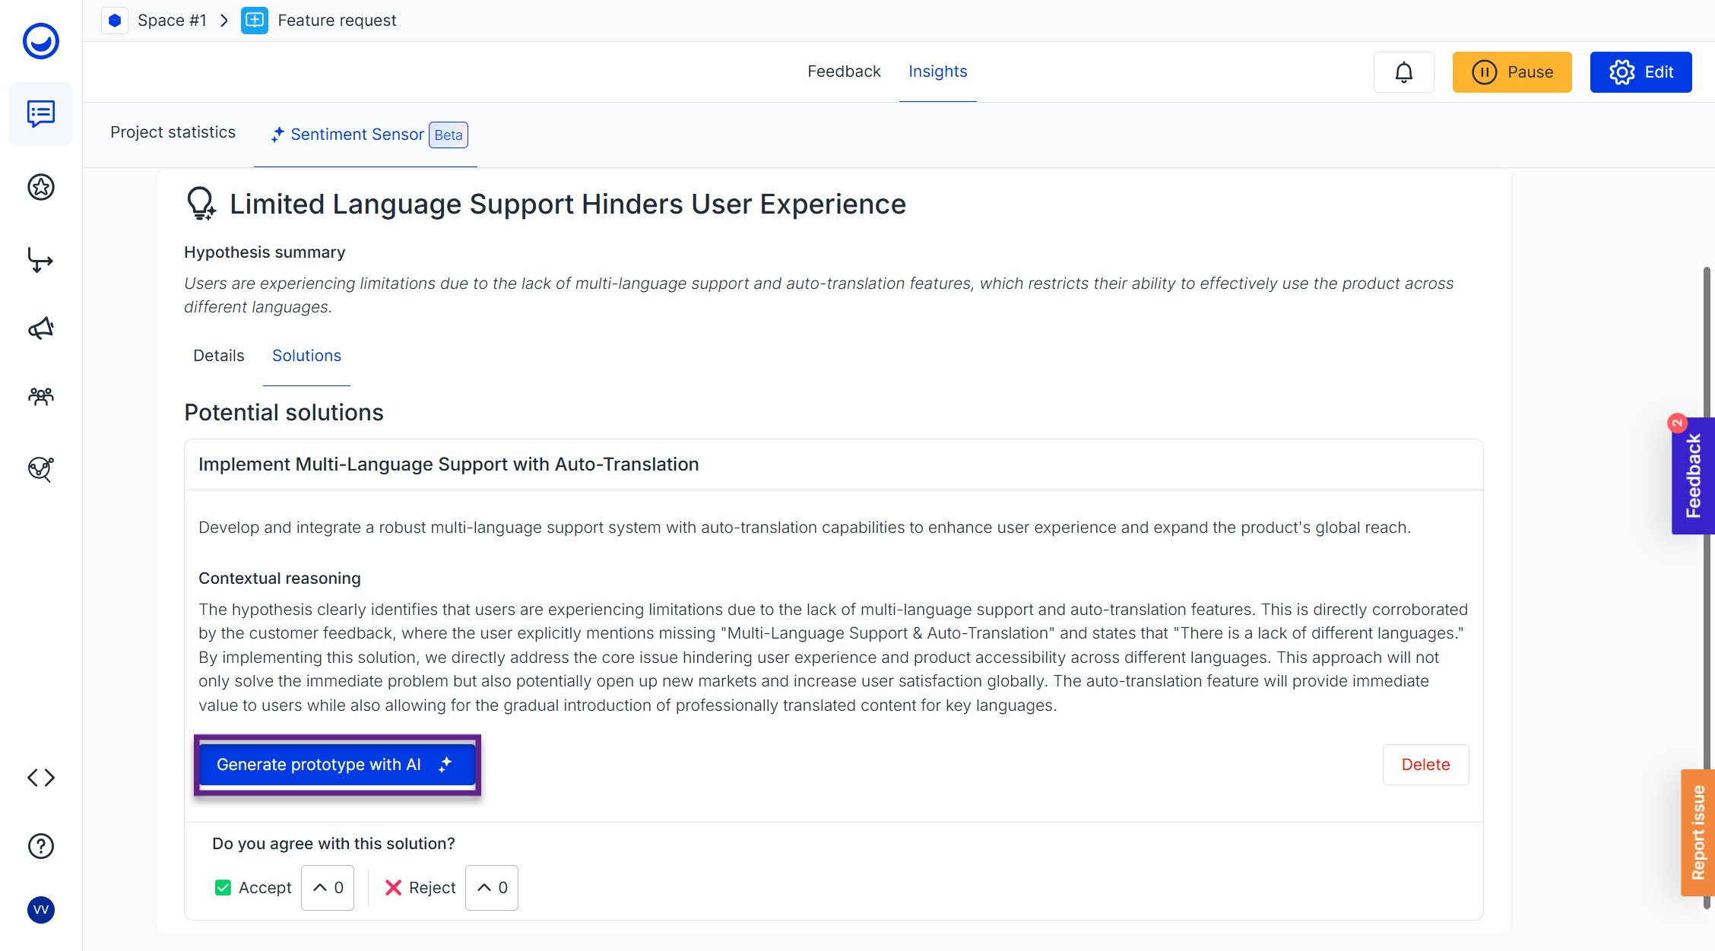Screen dimensions: 1715x951
Task: Expand breadcrumb chevron after Space #1
Action: [224, 21]
